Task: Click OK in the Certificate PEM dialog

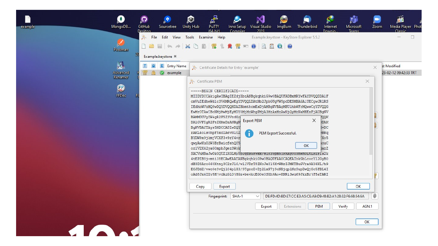Action: tap(358, 186)
